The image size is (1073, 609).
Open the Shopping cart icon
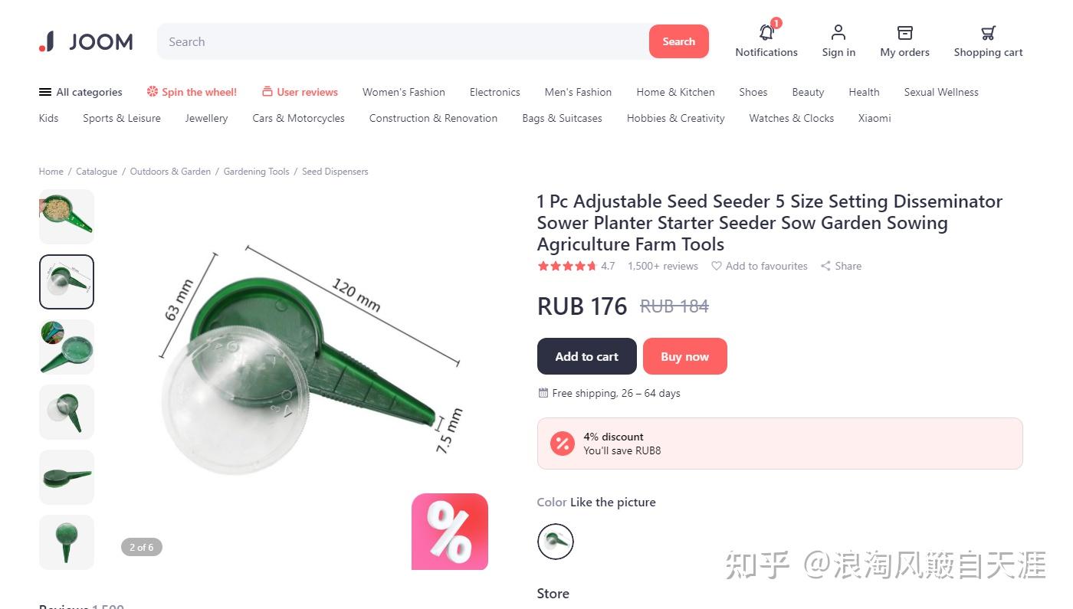988,32
